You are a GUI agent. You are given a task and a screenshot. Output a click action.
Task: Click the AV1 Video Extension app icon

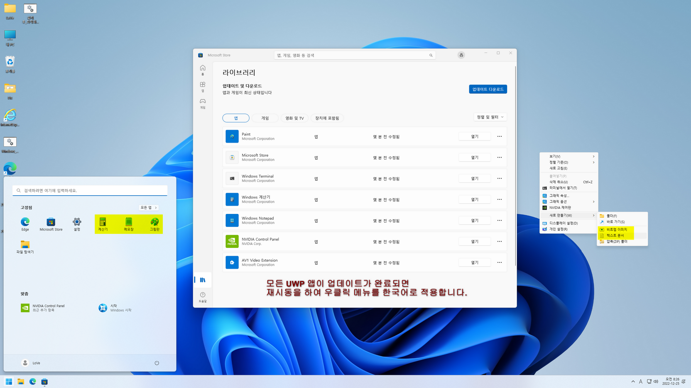coord(232,262)
